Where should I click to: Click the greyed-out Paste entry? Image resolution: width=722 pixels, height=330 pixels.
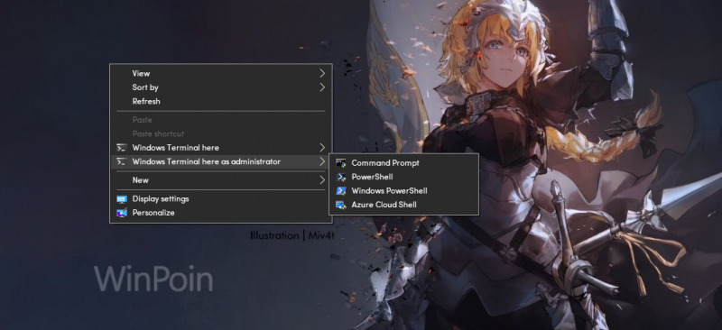220,120
